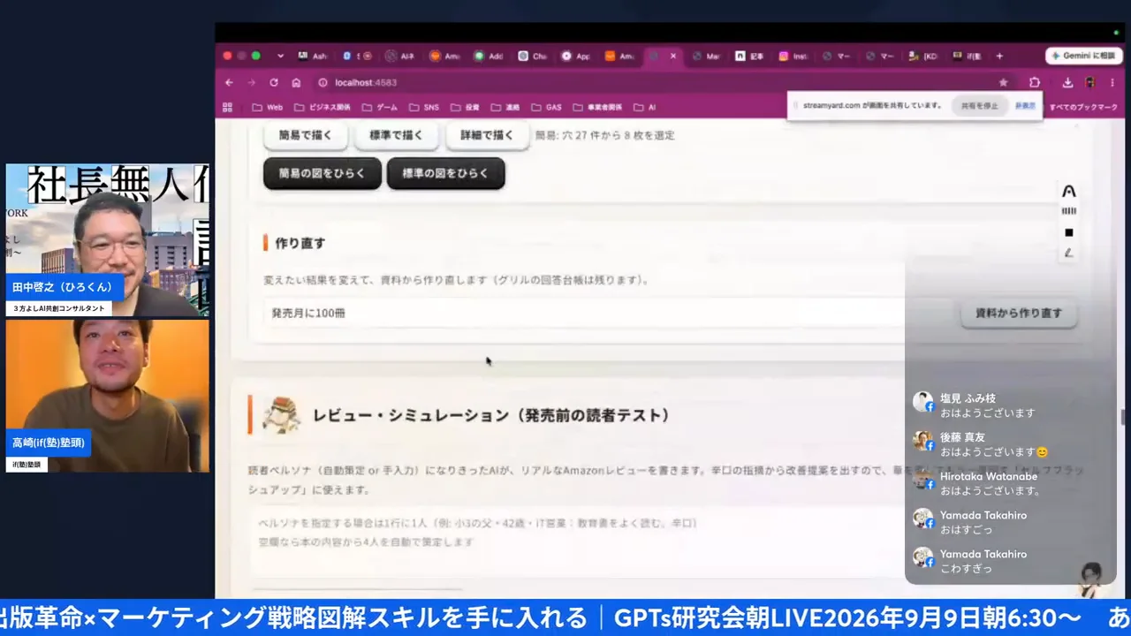Click the 標準で描く button
The width and height of the screenshot is (1131, 636).
click(396, 135)
